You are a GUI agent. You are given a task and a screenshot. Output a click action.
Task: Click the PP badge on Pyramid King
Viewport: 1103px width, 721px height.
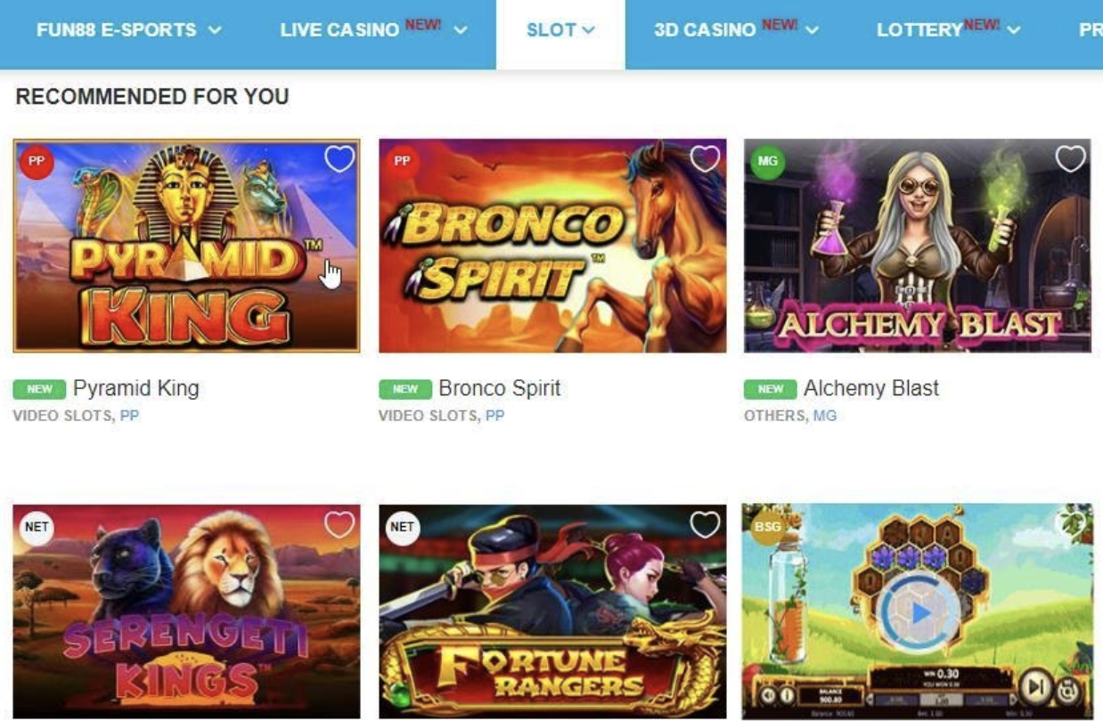click(37, 162)
